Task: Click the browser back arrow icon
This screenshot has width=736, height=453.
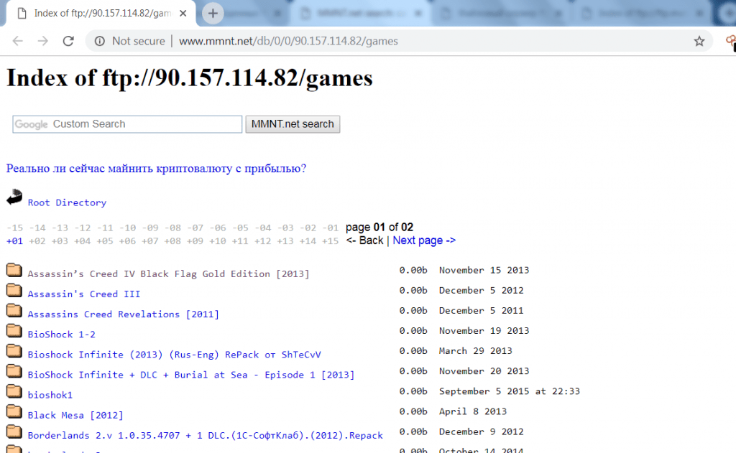Action: point(17,42)
